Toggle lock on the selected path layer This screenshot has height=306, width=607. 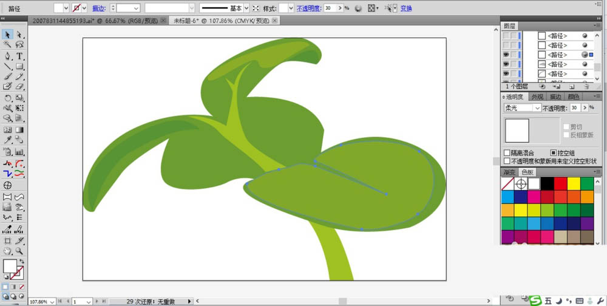click(x=514, y=55)
